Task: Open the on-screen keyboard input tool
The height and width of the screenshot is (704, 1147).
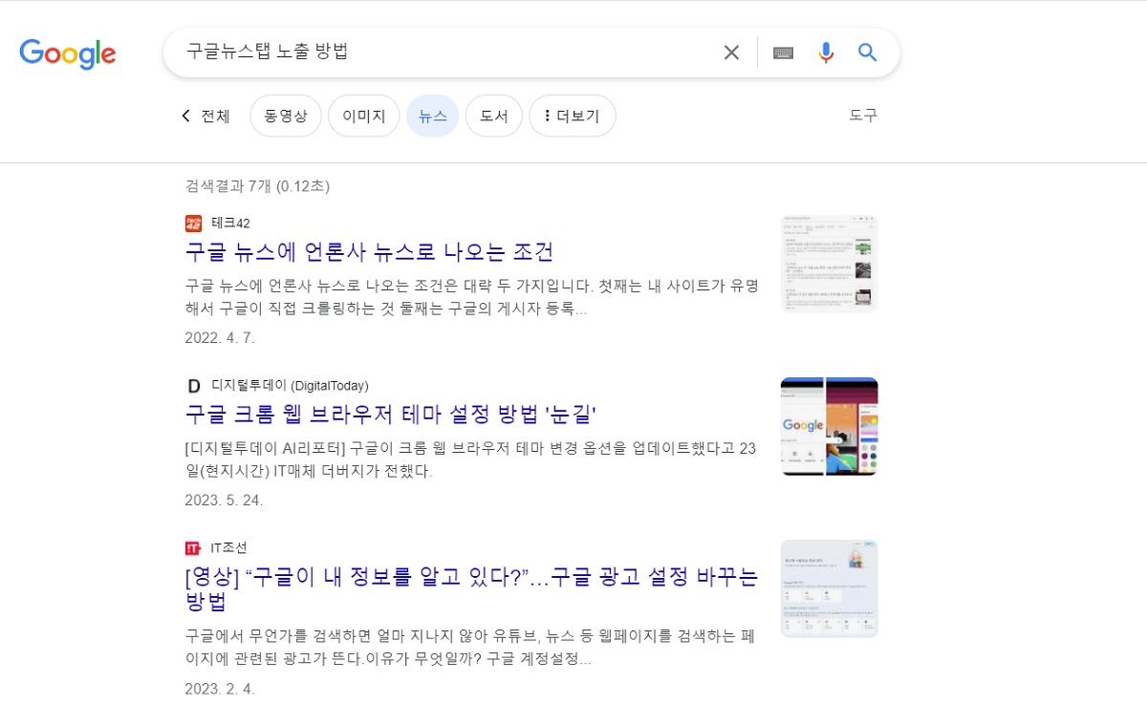Action: tap(784, 53)
